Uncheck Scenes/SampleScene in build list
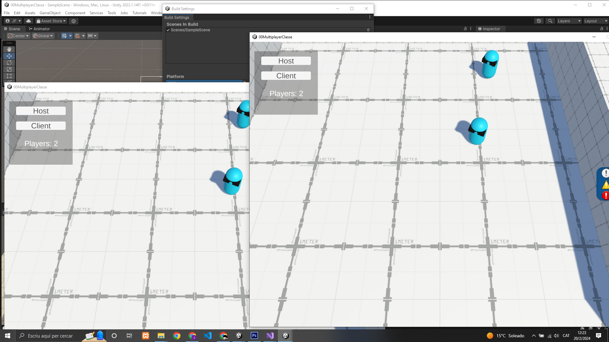609x342 pixels. (168, 30)
